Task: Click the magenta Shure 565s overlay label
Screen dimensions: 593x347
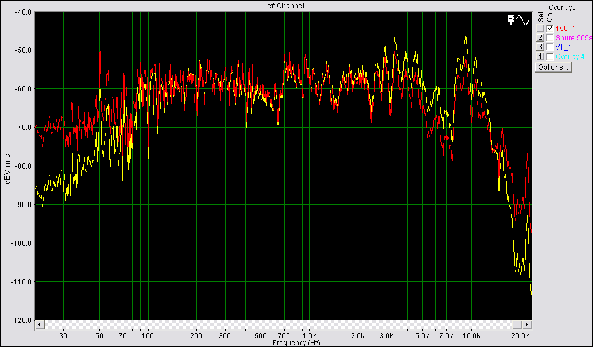Action: click(x=574, y=38)
